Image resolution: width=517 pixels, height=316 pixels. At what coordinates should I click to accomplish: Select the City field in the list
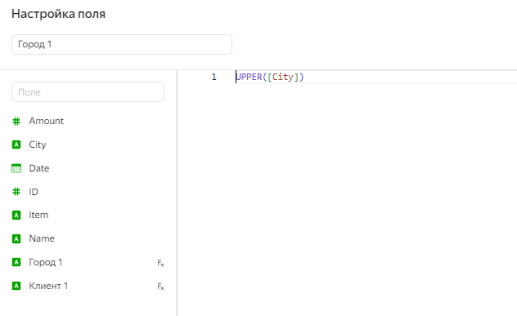(x=88, y=145)
